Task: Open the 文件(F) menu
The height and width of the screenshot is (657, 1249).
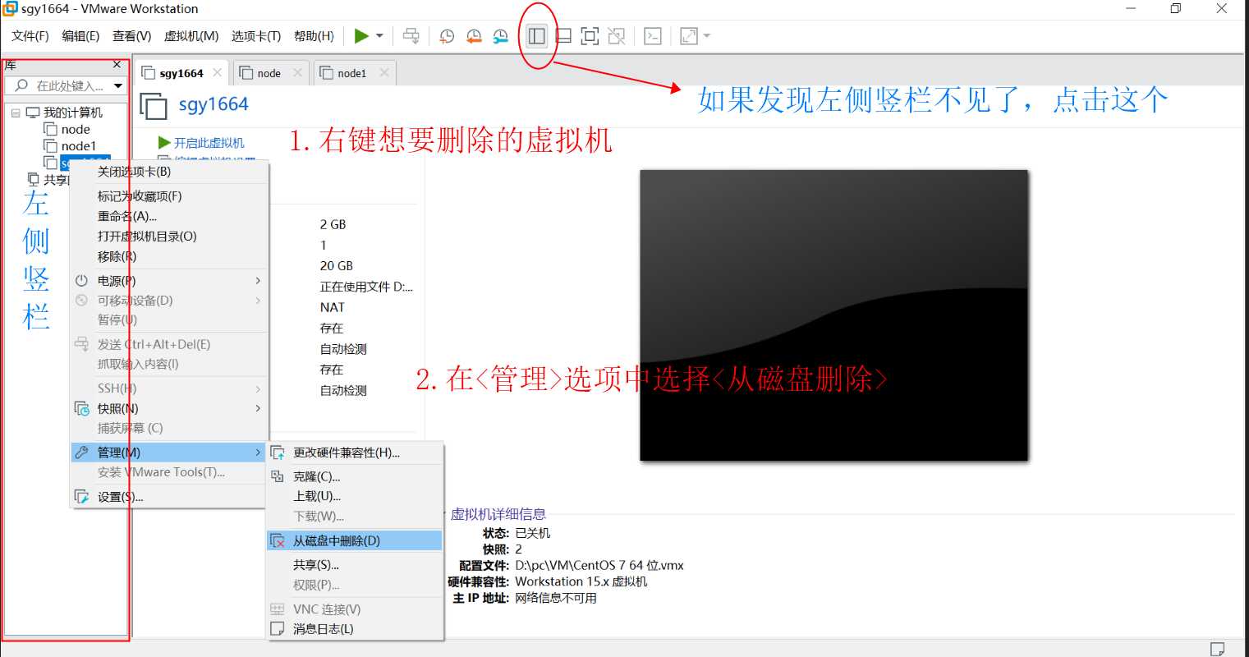Action: coord(30,36)
